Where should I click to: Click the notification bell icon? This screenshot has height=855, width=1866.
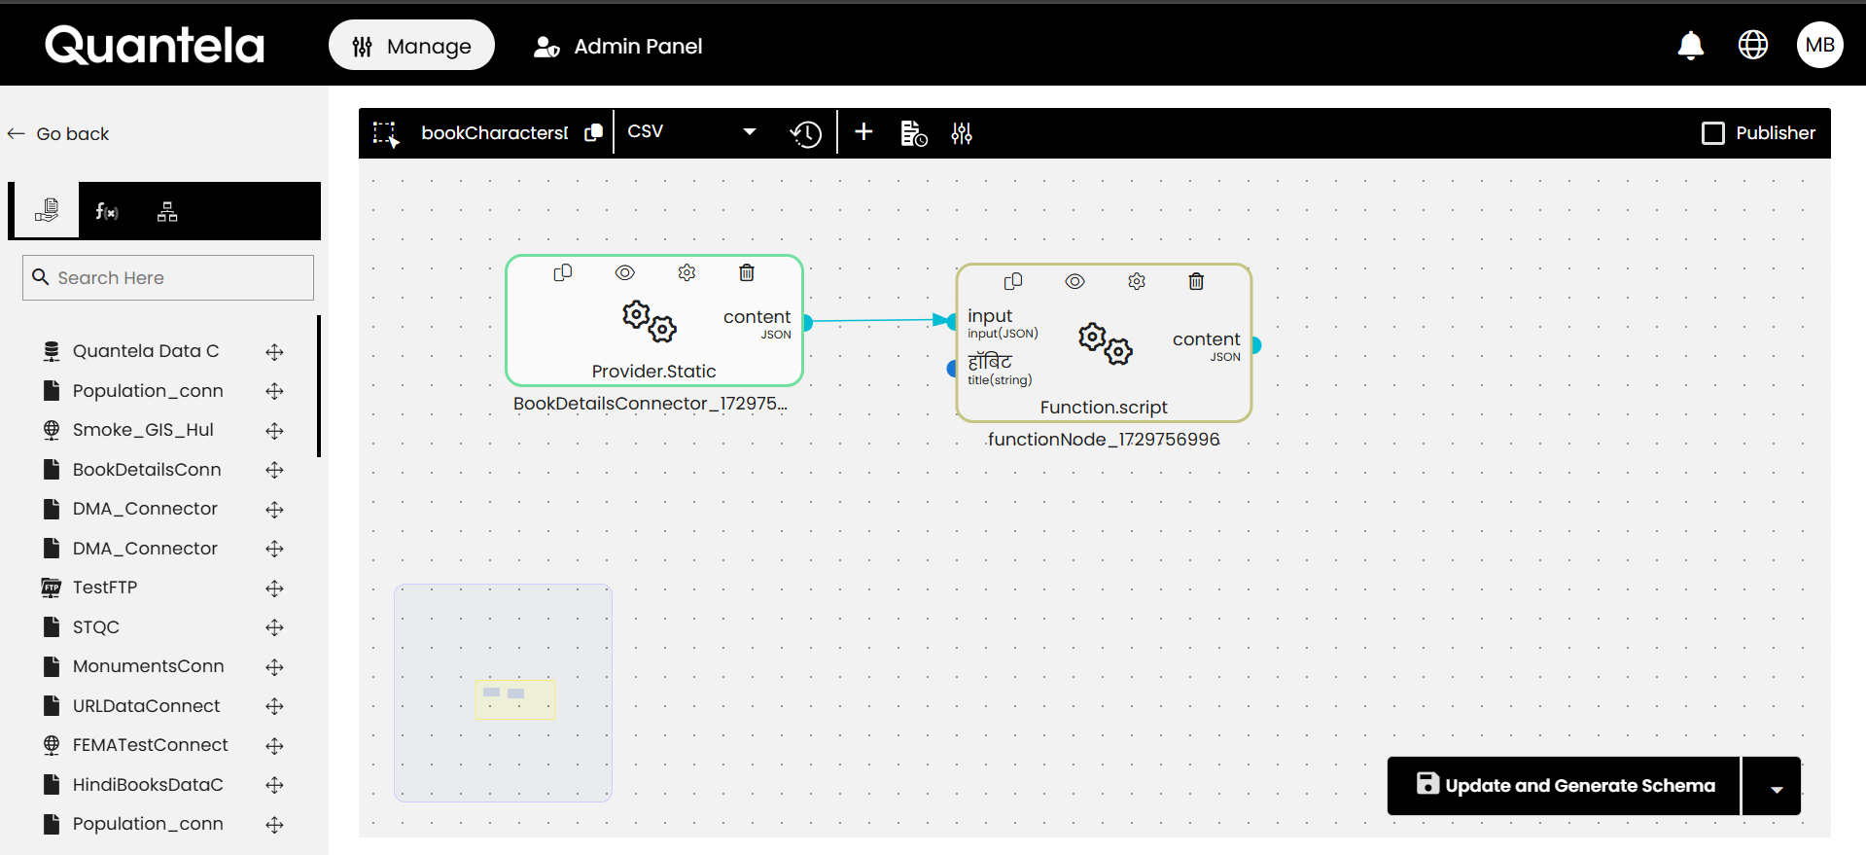pyautogui.click(x=1691, y=46)
